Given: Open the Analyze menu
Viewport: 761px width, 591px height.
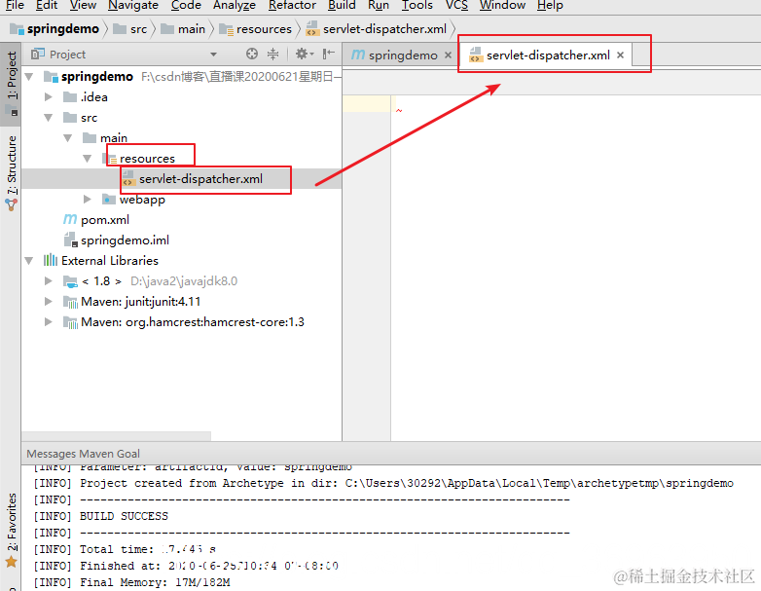Looking at the screenshot, I should [235, 5].
